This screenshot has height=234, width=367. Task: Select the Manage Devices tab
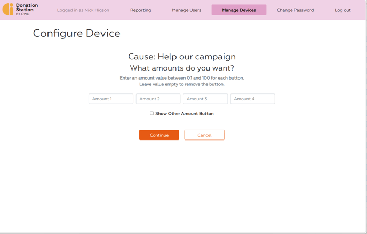tap(239, 10)
